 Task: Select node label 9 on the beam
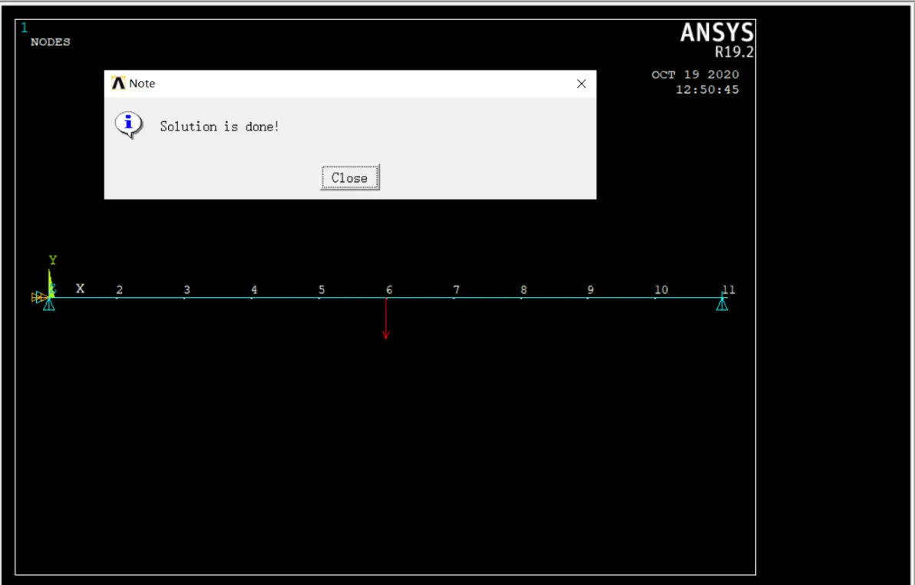(590, 289)
